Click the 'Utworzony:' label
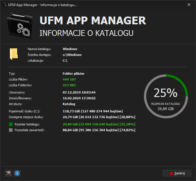Viewport: 196px width, 181px height. (x=17, y=92)
